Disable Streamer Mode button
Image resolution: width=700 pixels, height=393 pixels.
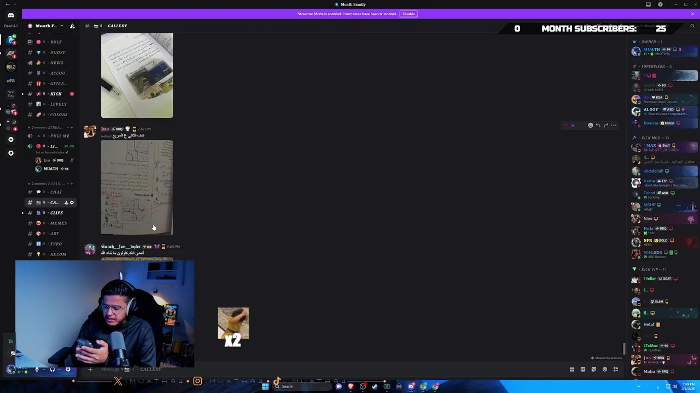(409, 14)
